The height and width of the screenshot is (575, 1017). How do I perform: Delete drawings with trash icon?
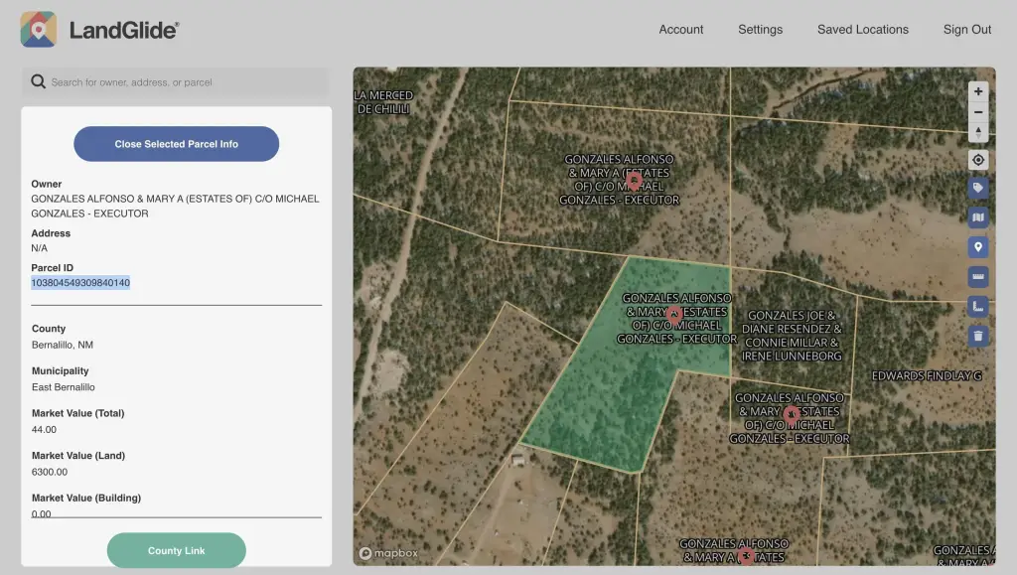pos(978,336)
